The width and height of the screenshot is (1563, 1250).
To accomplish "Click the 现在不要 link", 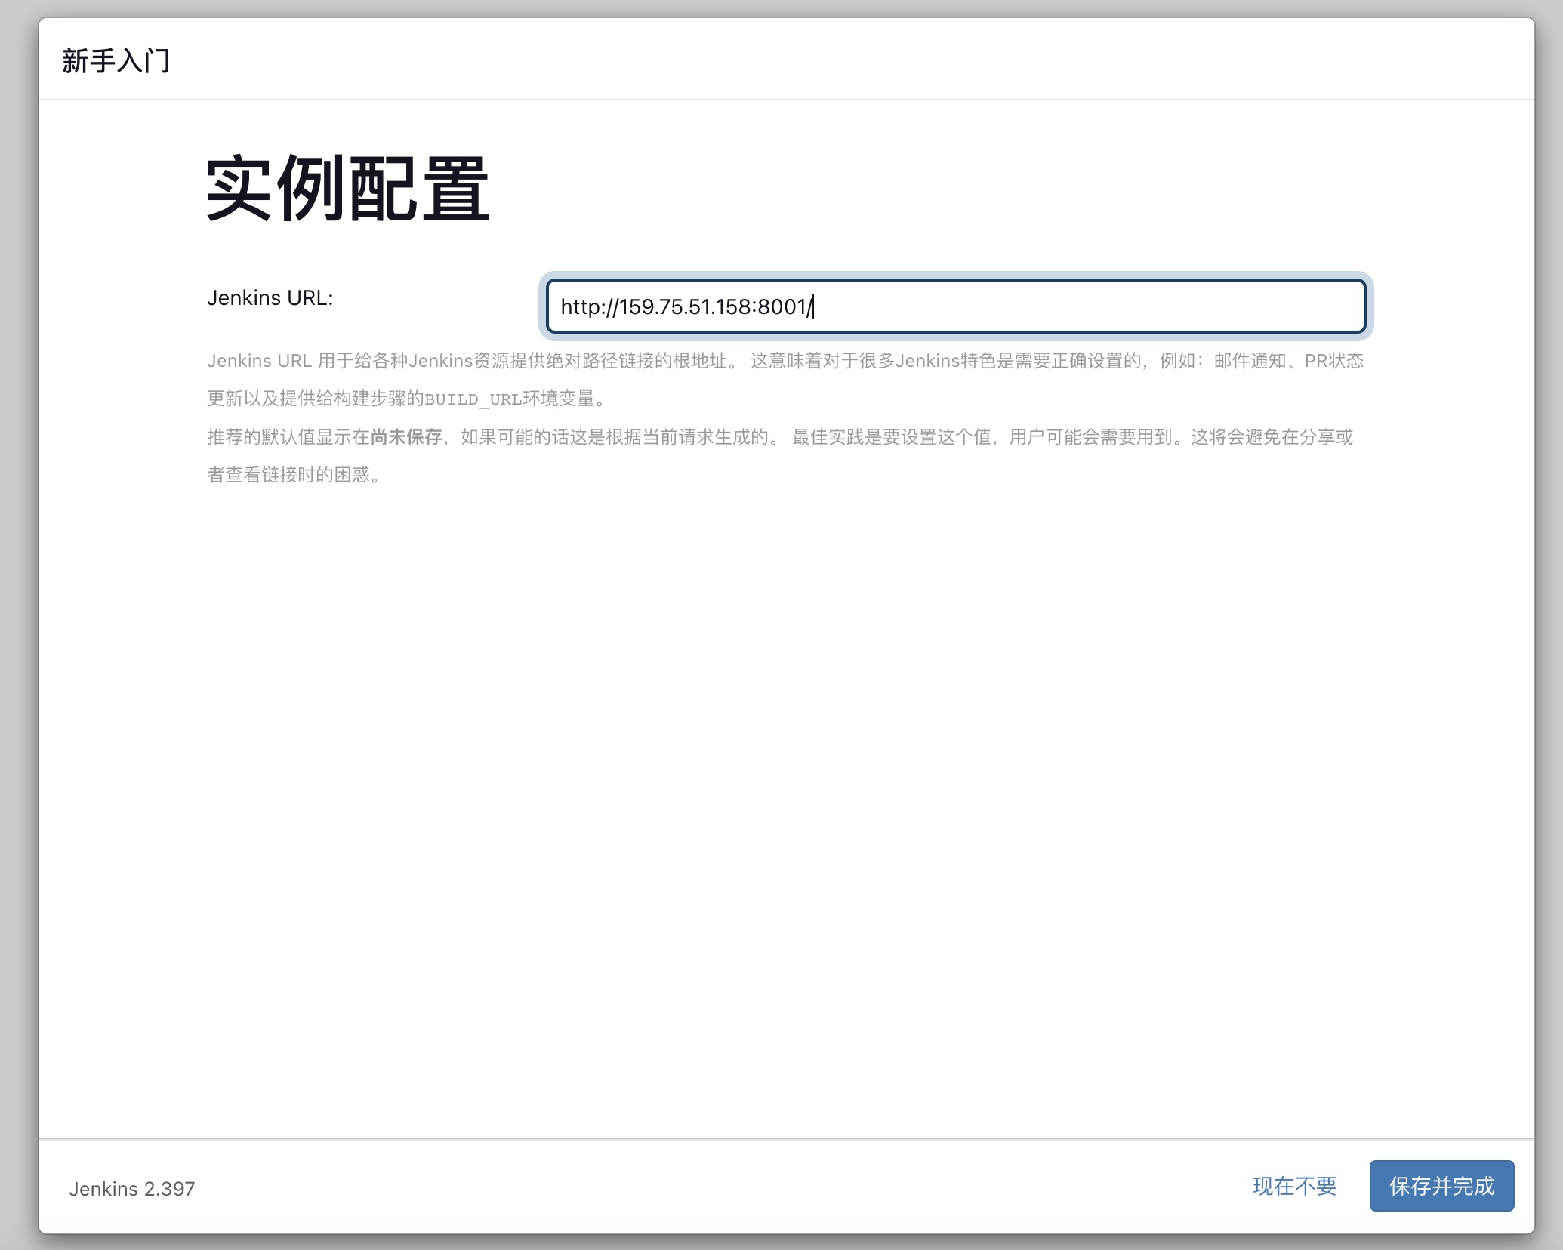I will [x=1294, y=1186].
